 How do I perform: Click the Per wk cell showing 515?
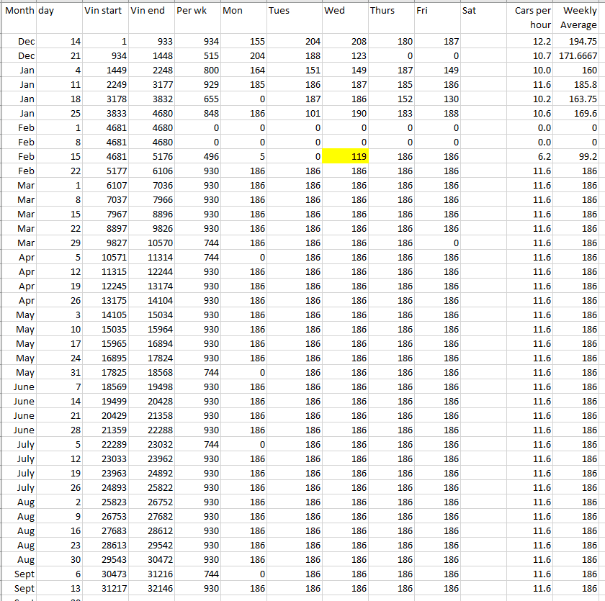[x=197, y=55]
